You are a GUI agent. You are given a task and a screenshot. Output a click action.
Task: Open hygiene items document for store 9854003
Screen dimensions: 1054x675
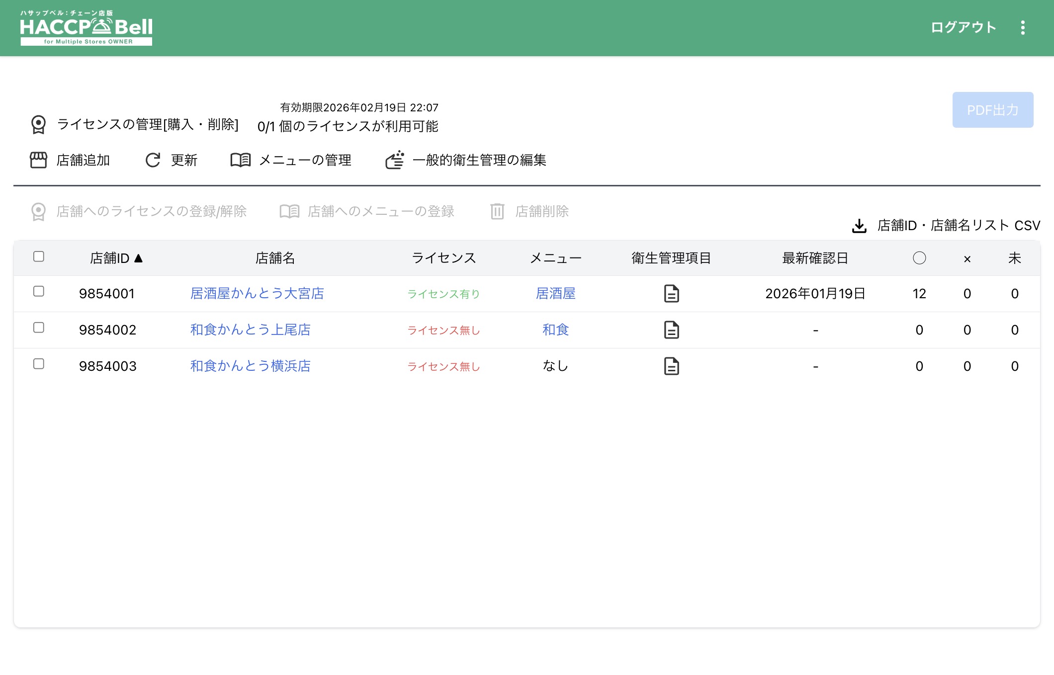coord(671,366)
